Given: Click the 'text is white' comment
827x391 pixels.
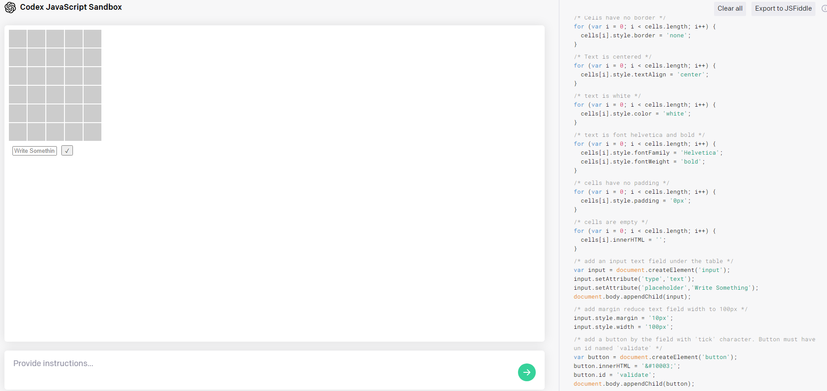Looking at the screenshot, I should (607, 96).
